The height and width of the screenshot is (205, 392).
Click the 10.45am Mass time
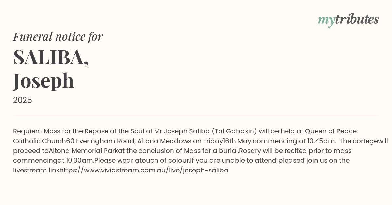tap(321, 141)
